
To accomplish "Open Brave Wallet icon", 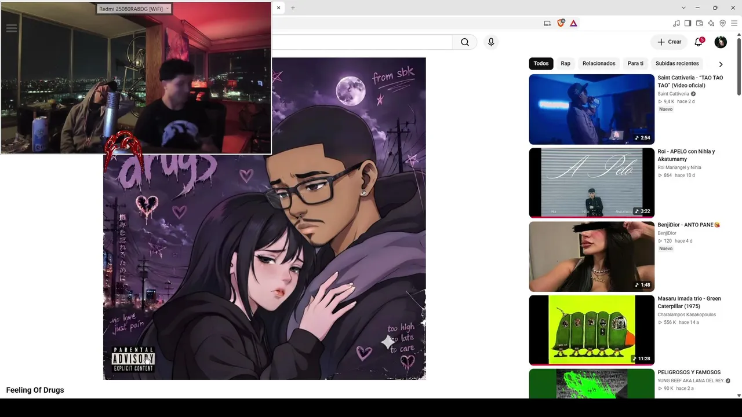I will (x=700, y=23).
